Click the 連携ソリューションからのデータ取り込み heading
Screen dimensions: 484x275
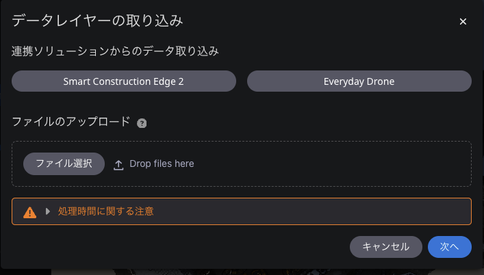[x=115, y=51]
